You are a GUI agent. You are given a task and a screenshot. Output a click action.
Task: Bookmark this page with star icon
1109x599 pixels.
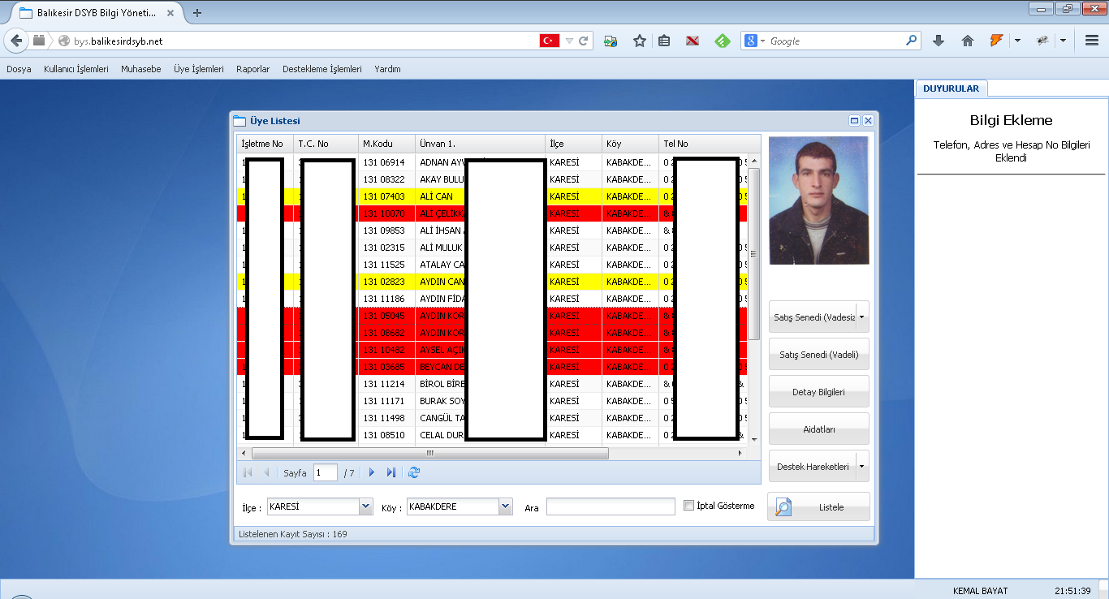(640, 41)
